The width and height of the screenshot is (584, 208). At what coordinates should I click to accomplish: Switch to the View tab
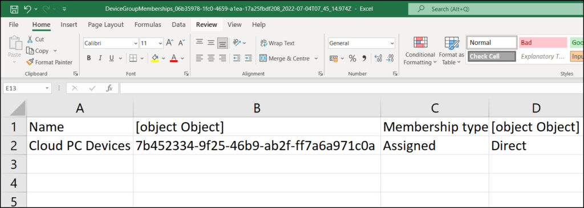[234, 24]
